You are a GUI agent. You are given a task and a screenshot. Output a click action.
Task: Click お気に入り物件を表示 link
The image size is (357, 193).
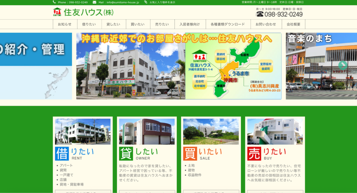(x=162, y=2)
